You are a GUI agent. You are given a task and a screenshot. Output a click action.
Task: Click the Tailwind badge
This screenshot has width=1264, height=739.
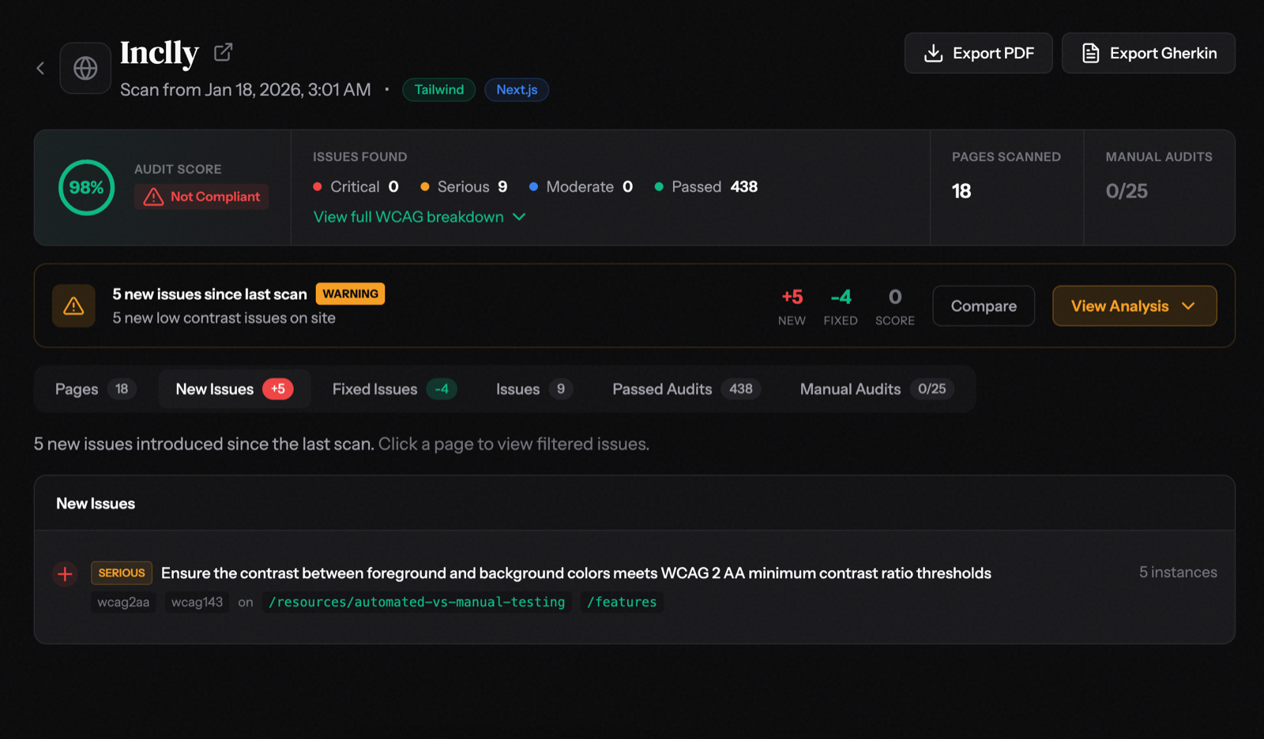[438, 89]
